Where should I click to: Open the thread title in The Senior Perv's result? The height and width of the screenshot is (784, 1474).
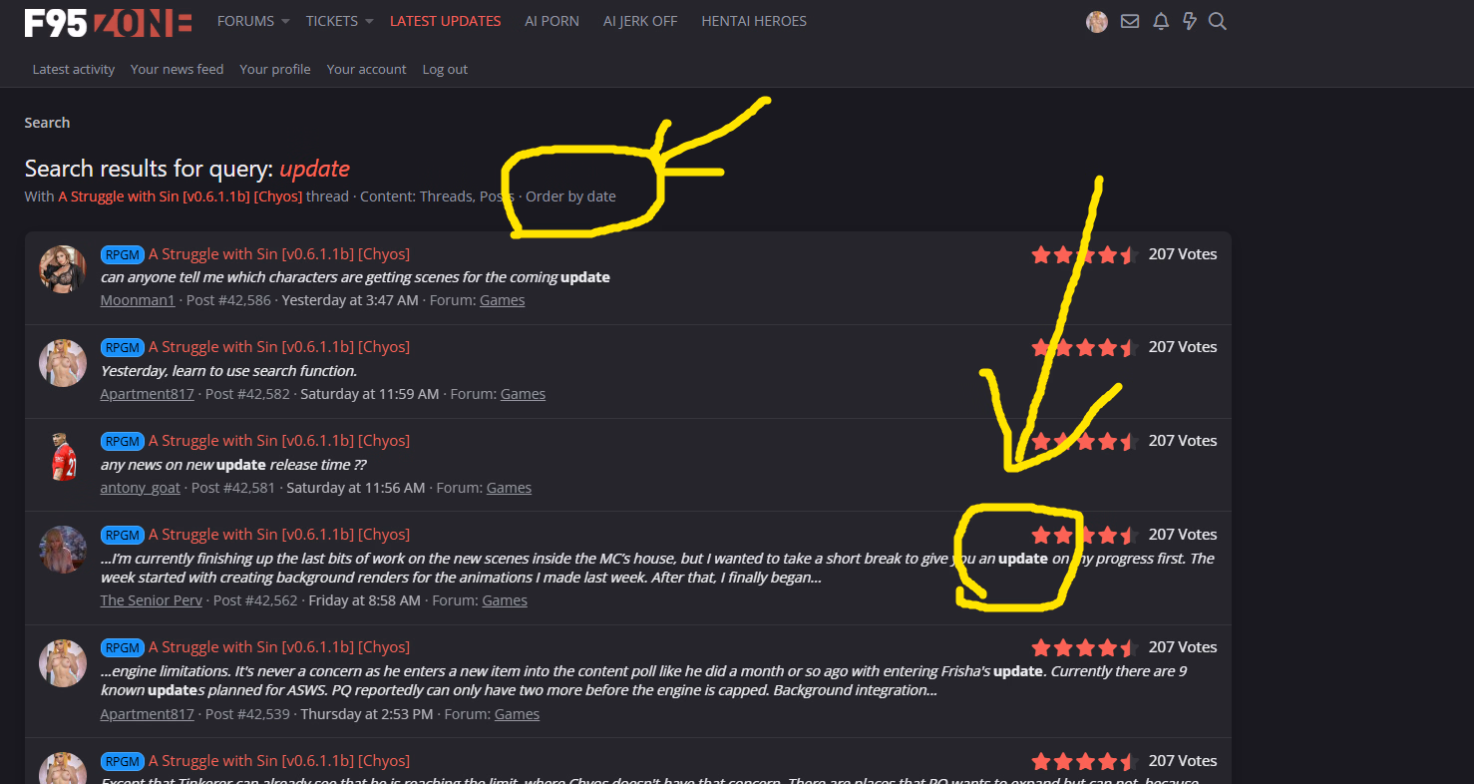tap(279, 535)
